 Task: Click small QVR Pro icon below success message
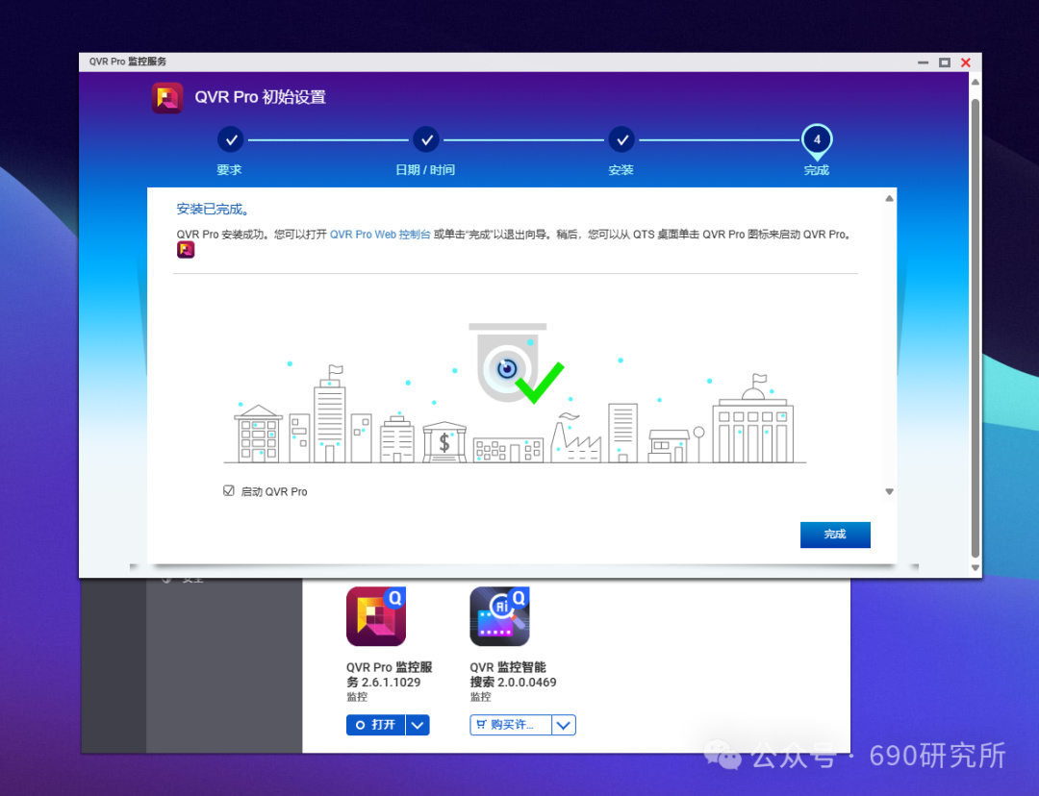pos(186,250)
